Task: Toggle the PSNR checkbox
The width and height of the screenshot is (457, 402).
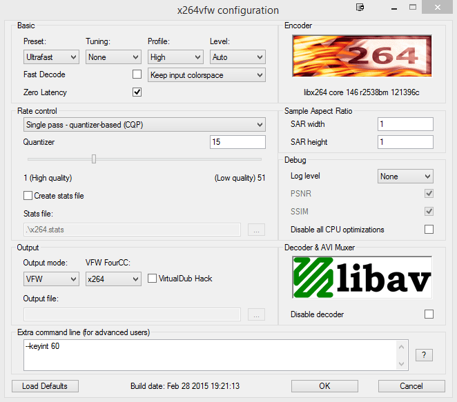Action: click(x=429, y=194)
